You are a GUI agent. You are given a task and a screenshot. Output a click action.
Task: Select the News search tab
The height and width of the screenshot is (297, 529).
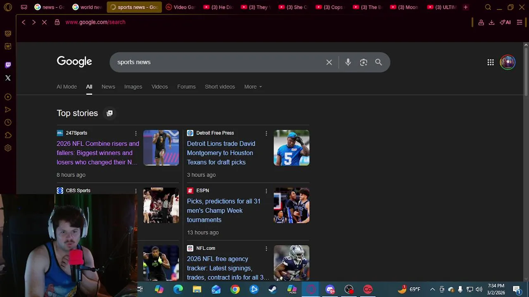[x=108, y=87]
